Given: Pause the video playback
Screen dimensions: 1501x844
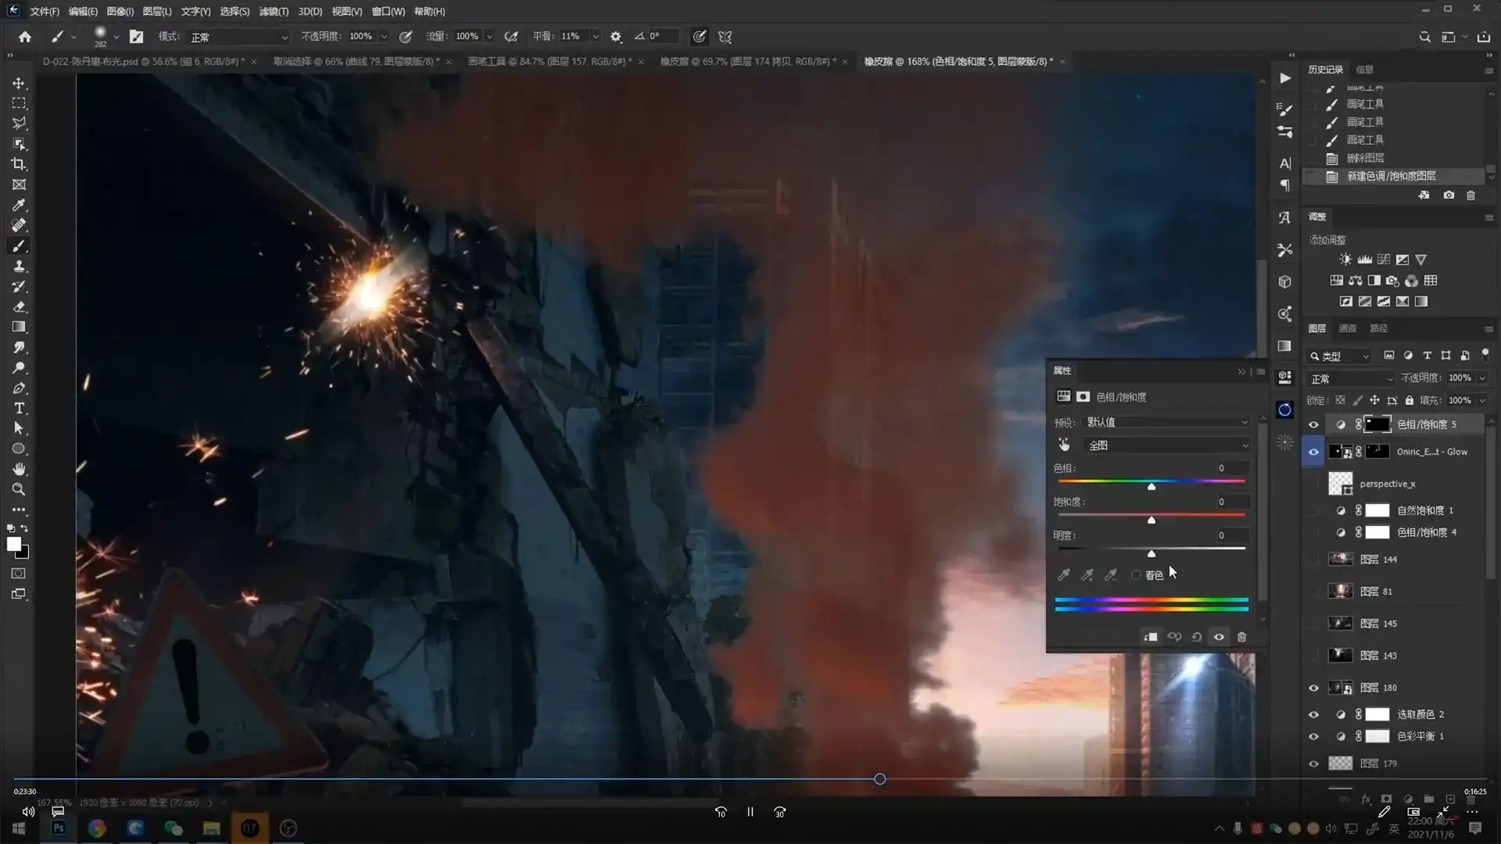Looking at the screenshot, I should [750, 812].
